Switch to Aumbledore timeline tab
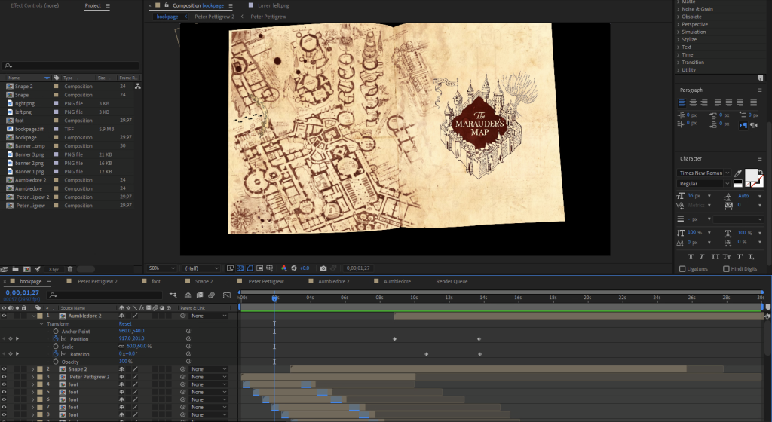772x422 pixels. click(x=397, y=281)
